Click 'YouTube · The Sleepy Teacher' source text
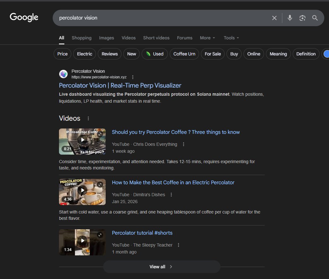329x279 pixels. point(142,245)
